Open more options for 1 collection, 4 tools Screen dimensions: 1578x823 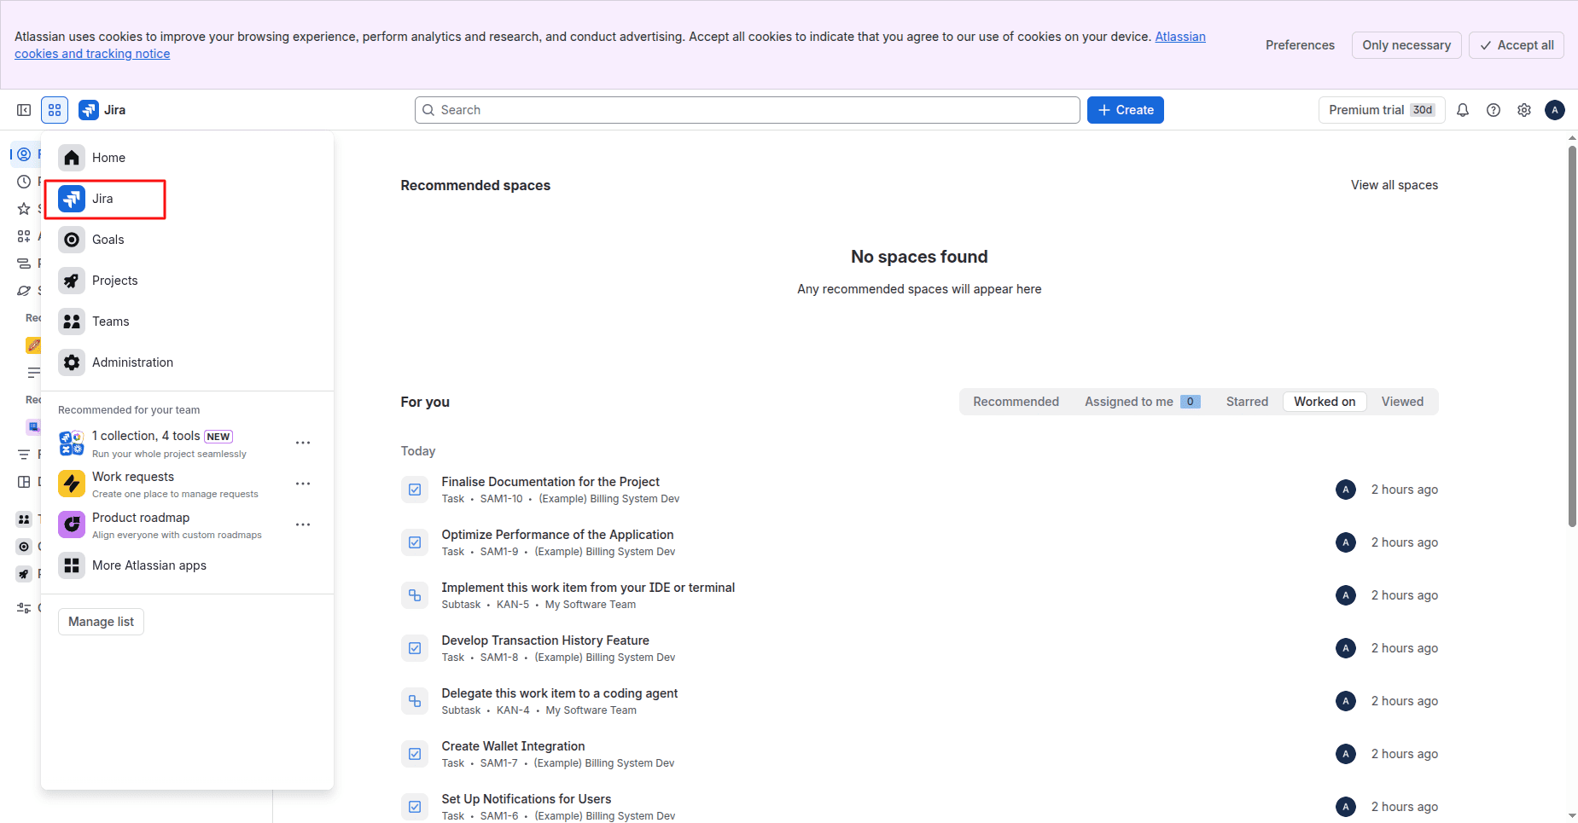(x=303, y=443)
